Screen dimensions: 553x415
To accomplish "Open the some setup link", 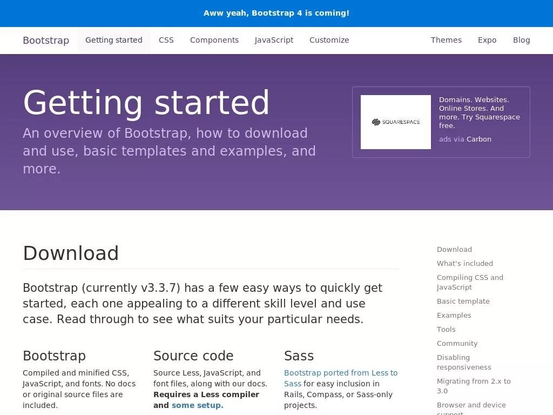I will coord(198,405).
